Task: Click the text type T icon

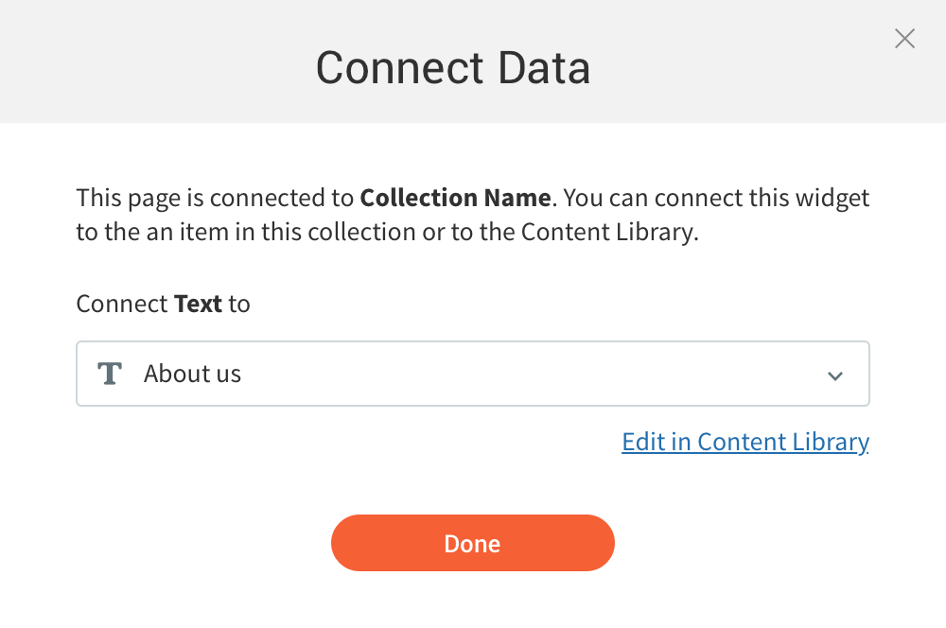Action: coord(111,374)
